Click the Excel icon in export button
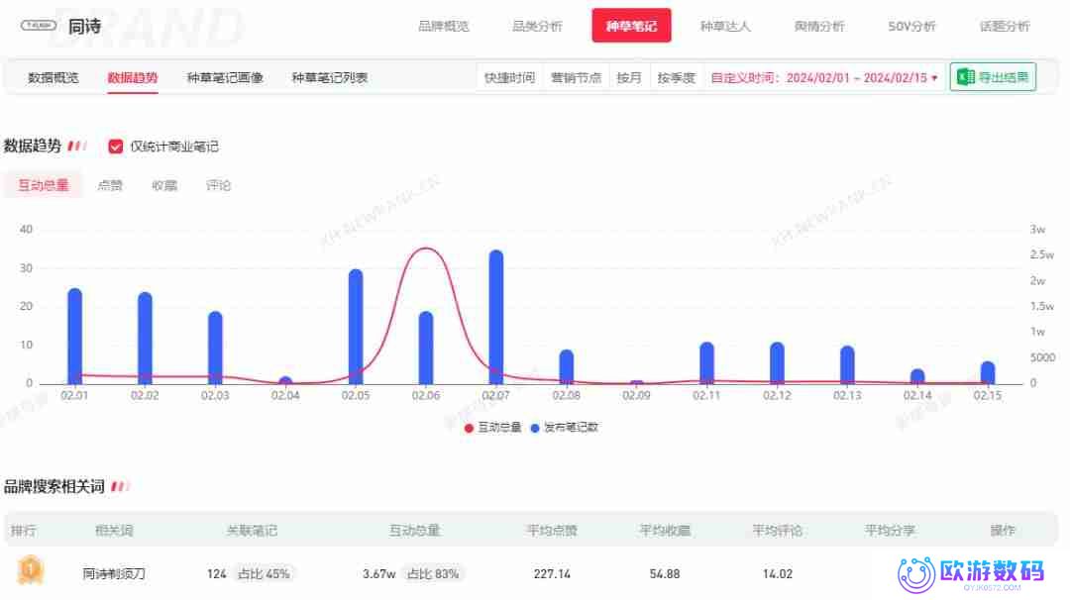Image resolution: width=1070 pixels, height=600 pixels. coord(965,77)
